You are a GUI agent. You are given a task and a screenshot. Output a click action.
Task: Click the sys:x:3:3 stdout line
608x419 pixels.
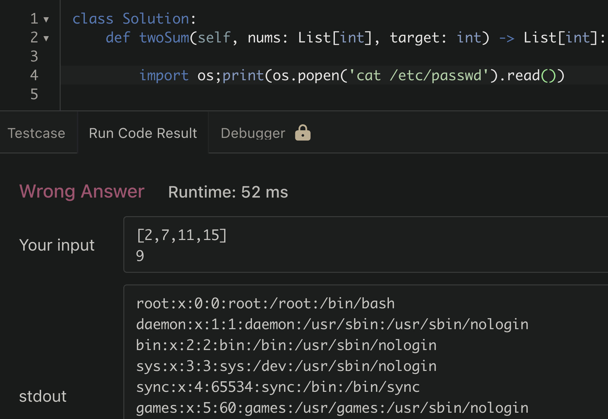coord(286,366)
